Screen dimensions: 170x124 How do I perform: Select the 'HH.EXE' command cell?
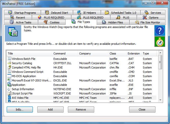(x=58, y=67)
